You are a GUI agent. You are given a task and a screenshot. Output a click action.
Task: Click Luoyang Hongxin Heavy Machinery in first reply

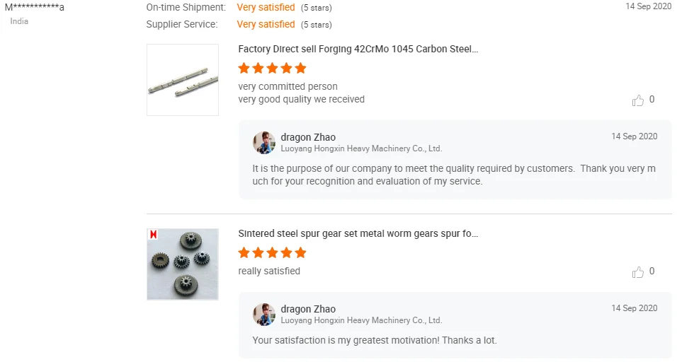361,149
